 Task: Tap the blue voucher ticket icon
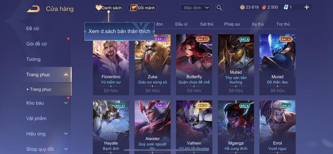tap(286, 7)
